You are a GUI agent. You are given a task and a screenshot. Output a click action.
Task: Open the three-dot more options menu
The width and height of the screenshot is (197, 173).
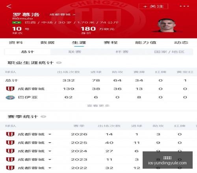[x=184, y=6]
